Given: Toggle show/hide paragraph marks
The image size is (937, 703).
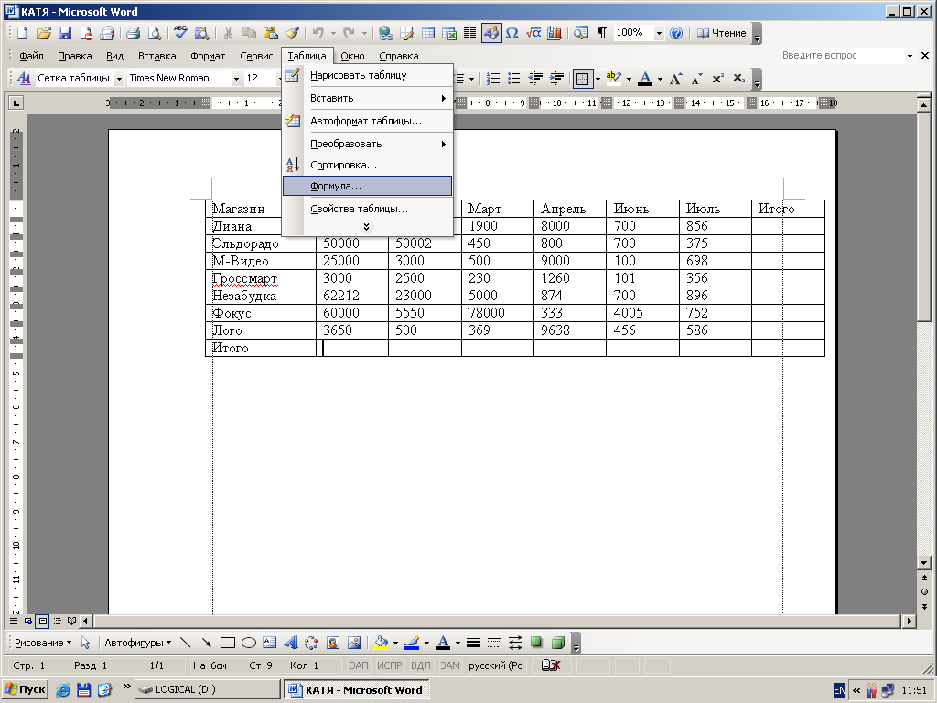Looking at the screenshot, I should [602, 33].
